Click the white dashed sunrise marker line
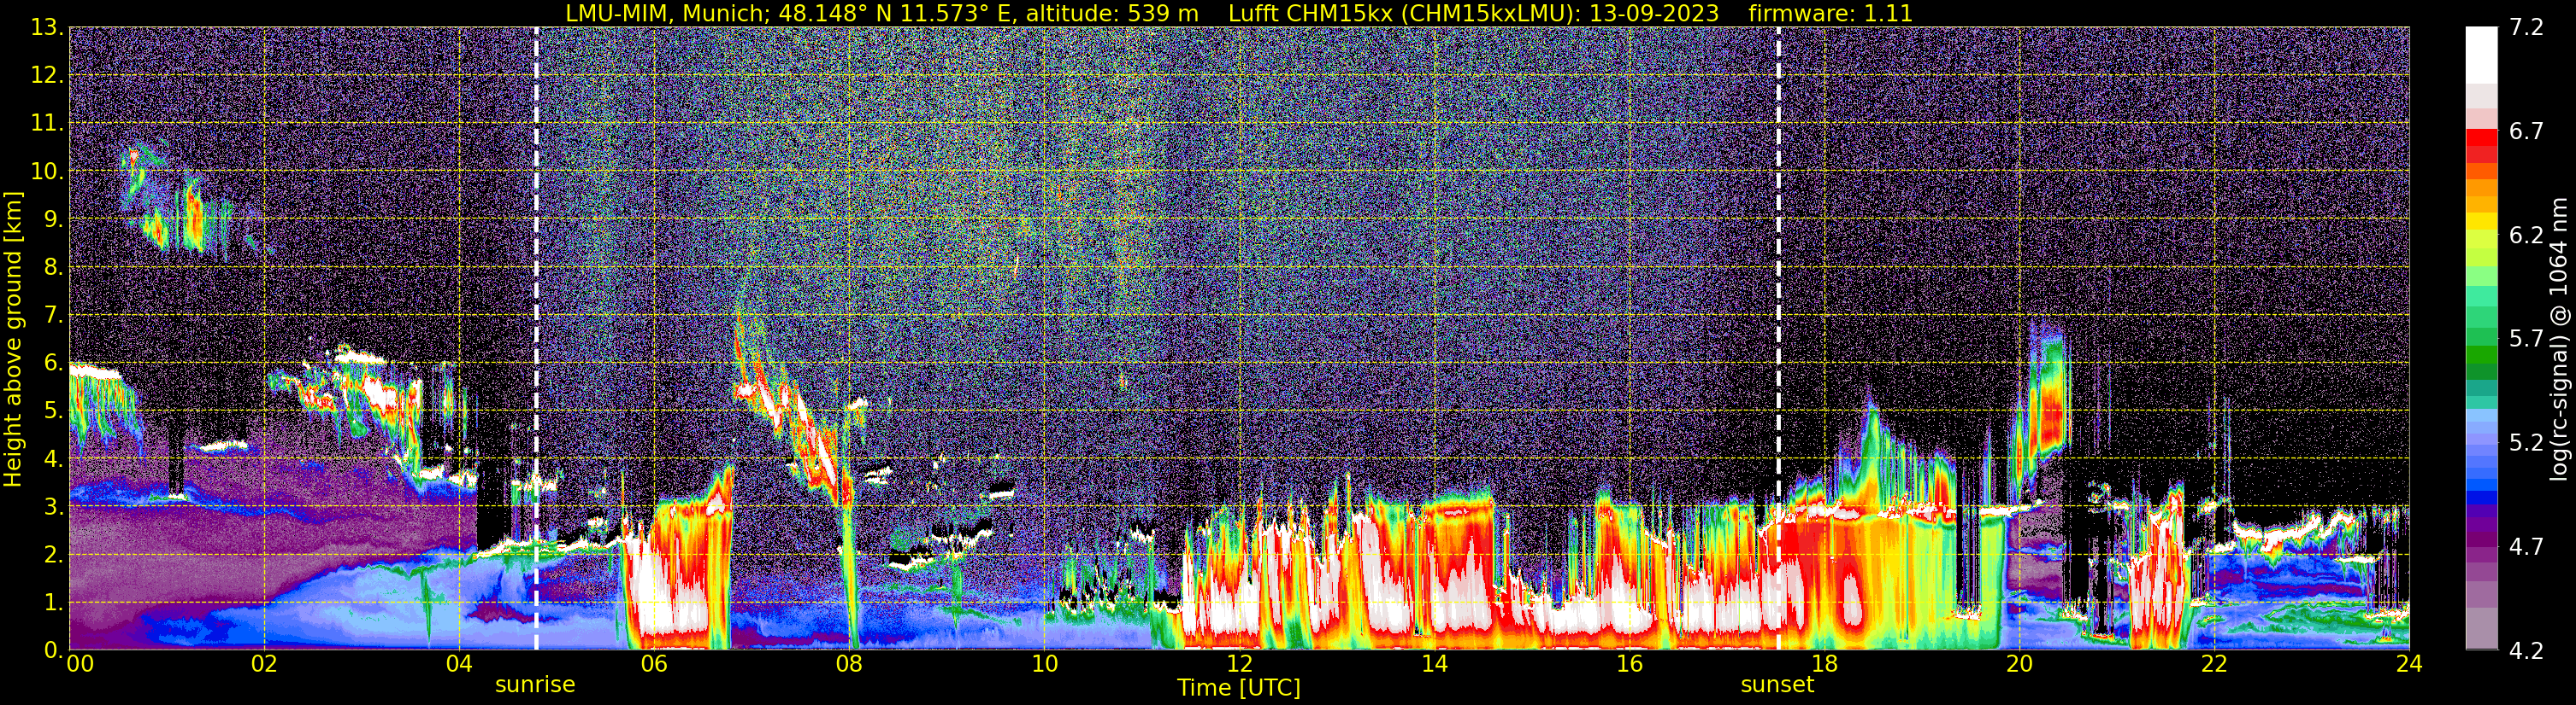The width and height of the screenshot is (2576, 705). click(x=536, y=337)
